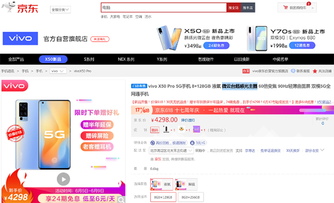Open the X50新品 link in the promo text

pyautogui.click(x=324, y=102)
